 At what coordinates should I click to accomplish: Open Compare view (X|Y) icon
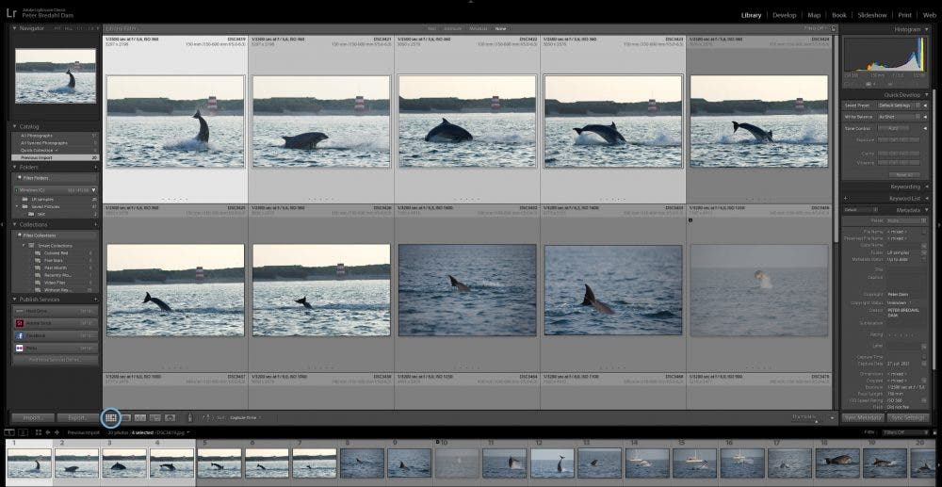tap(140, 417)
